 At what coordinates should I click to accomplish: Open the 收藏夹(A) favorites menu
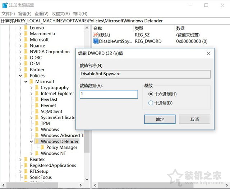click(61, 14)
